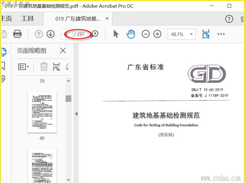
Task: Select the 019 广东建筑地基 document tab
Action: pos(78,19)
